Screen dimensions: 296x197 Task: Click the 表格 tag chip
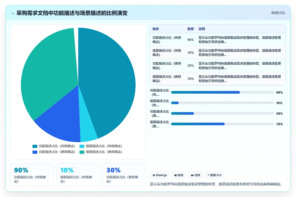179,175
